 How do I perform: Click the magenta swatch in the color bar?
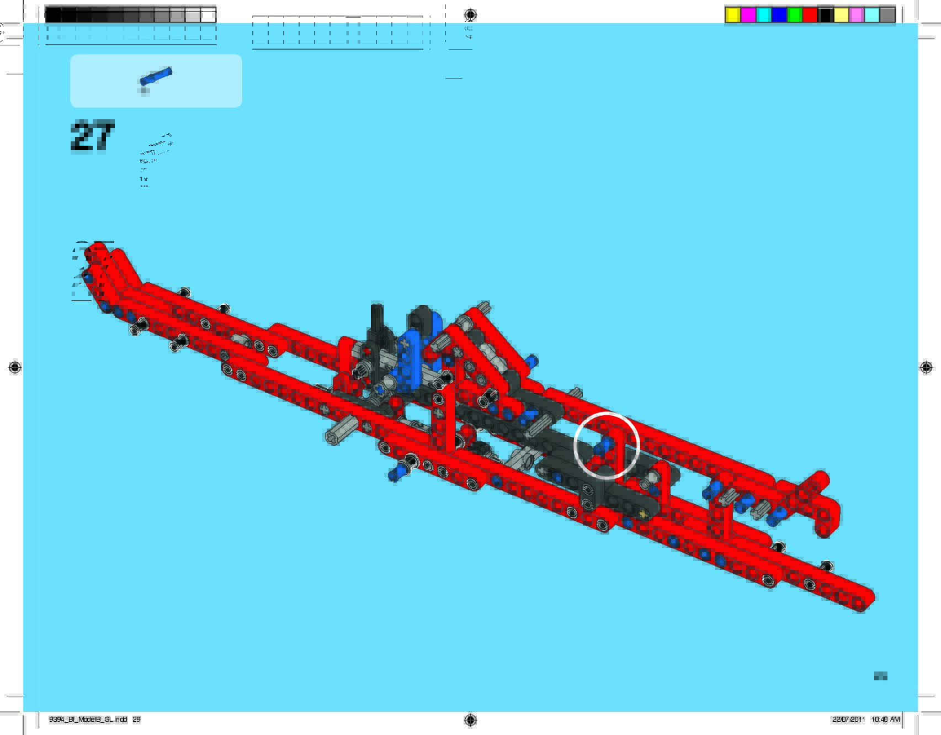pyautogui.click(x=748, y=15)
